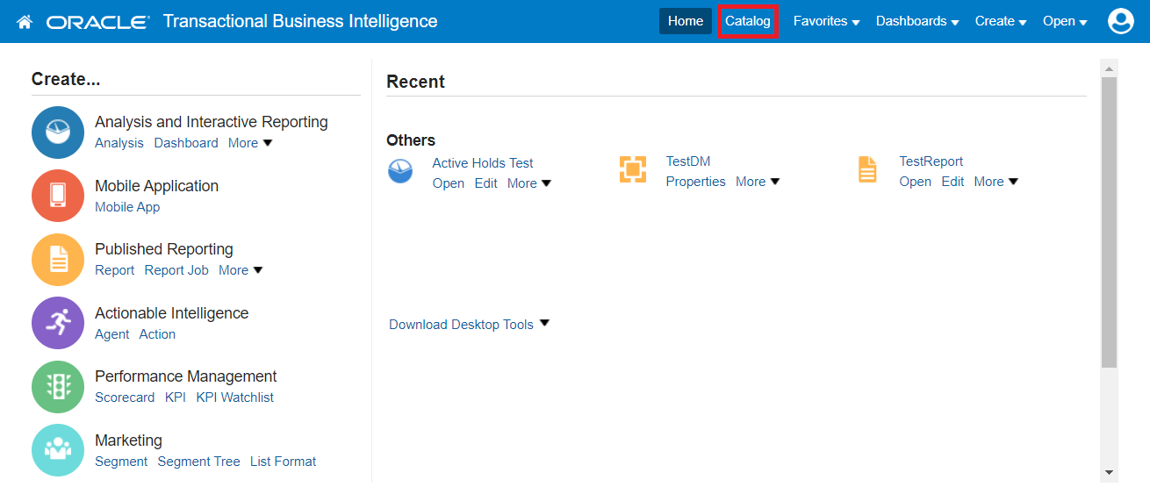The image size is (1150, 487).
Task: Click the Marketing people group icon
Action: point(58,450)
